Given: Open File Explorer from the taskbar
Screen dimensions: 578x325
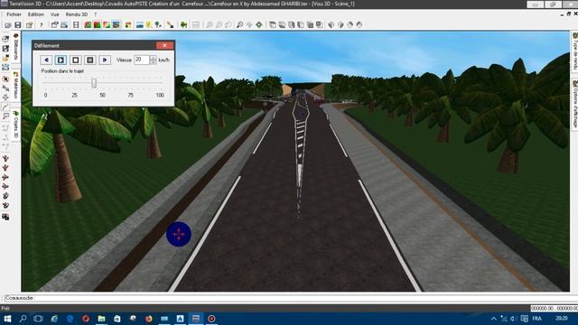Looking at the screenshot, I should coord(101,319).
